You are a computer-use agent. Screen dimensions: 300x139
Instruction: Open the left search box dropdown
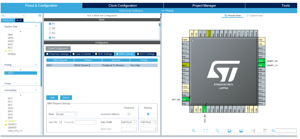24,16
